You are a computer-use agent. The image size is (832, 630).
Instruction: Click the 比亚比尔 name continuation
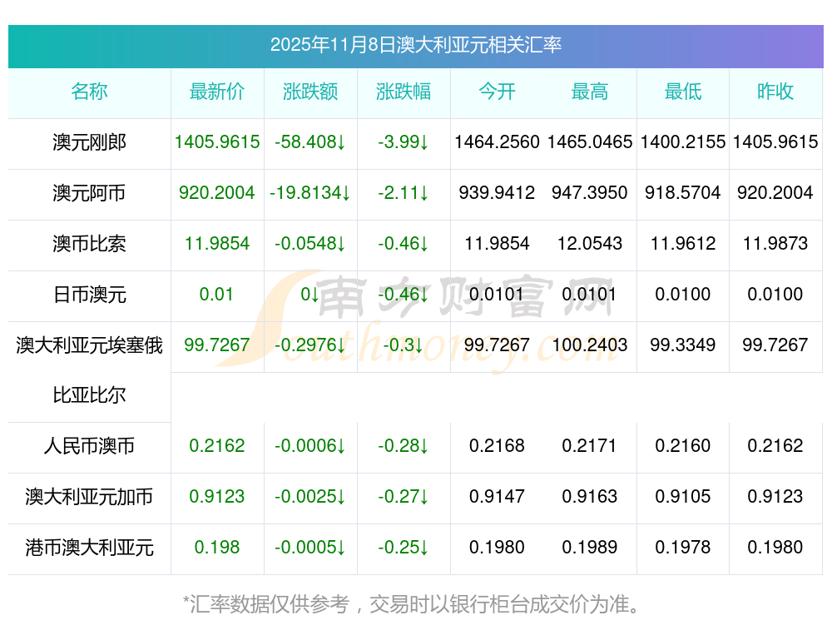89,395
